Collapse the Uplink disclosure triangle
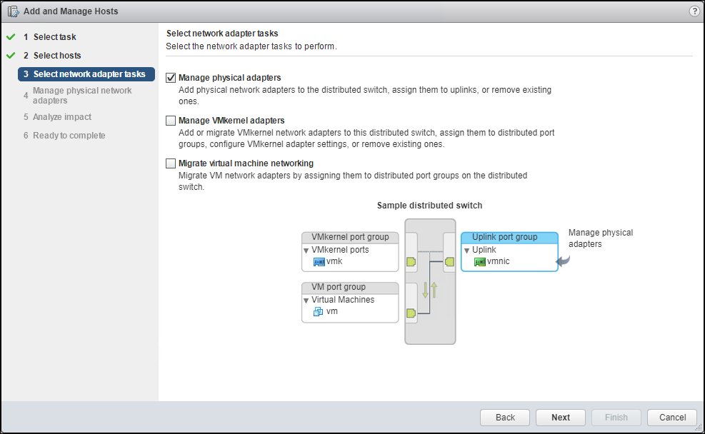The height and width of the screenshot is (434, 705). (468, 251)
